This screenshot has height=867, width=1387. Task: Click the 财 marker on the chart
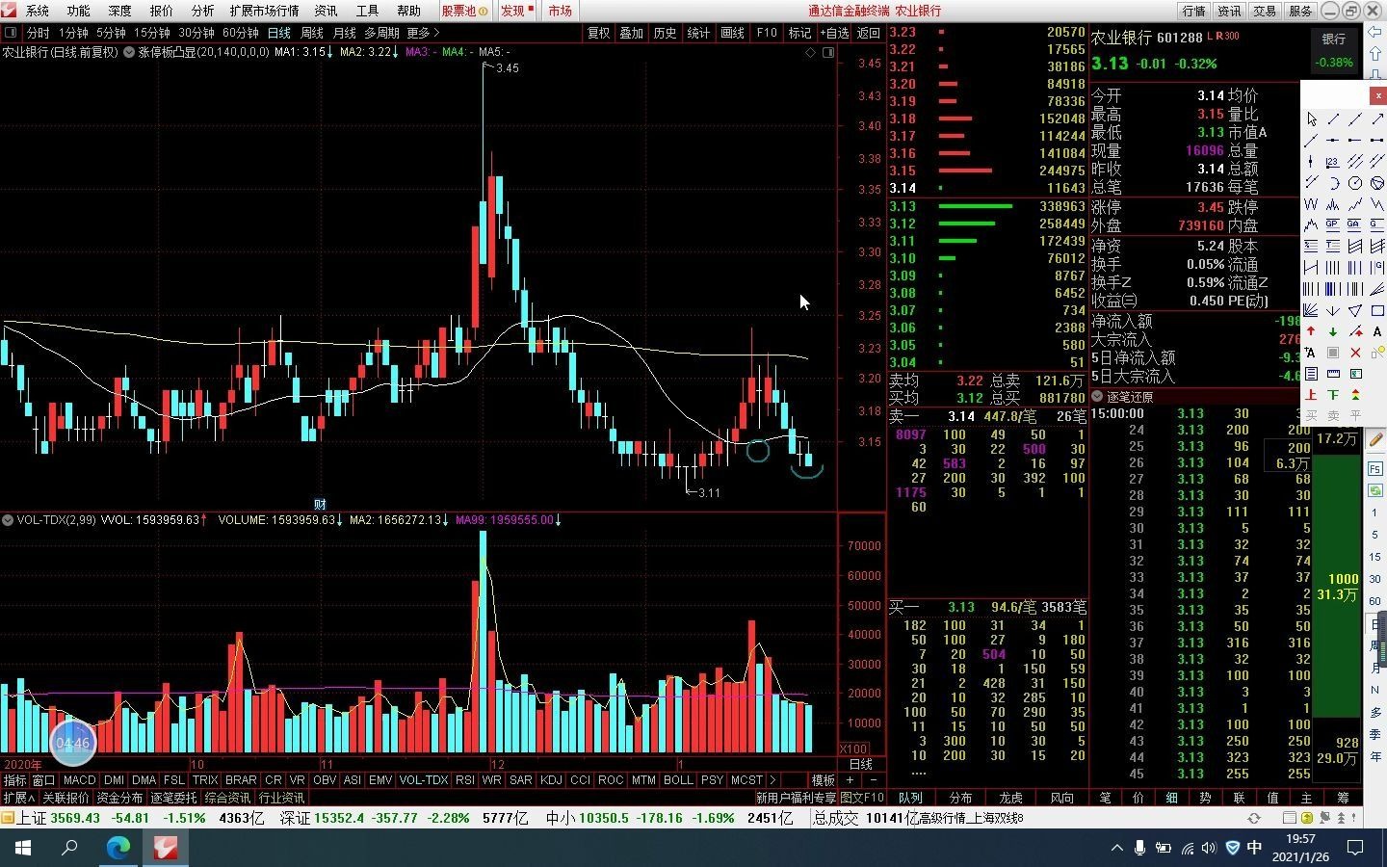(321, 504)
